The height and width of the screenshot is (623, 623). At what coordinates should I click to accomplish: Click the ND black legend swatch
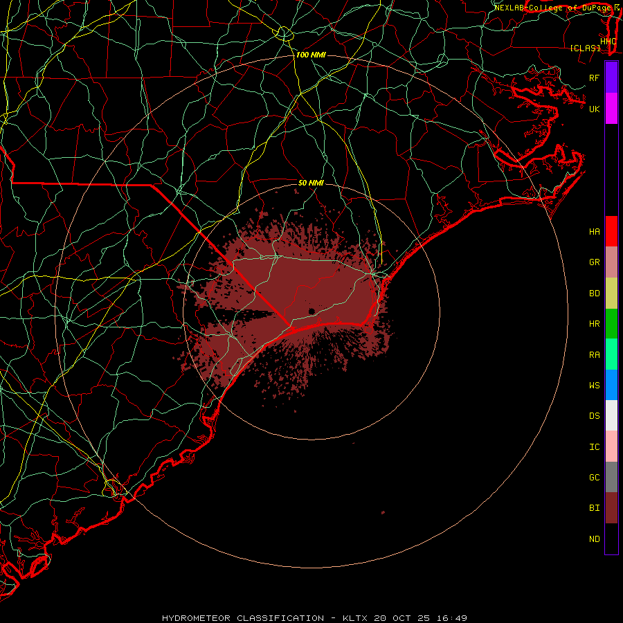coord(611,539)
